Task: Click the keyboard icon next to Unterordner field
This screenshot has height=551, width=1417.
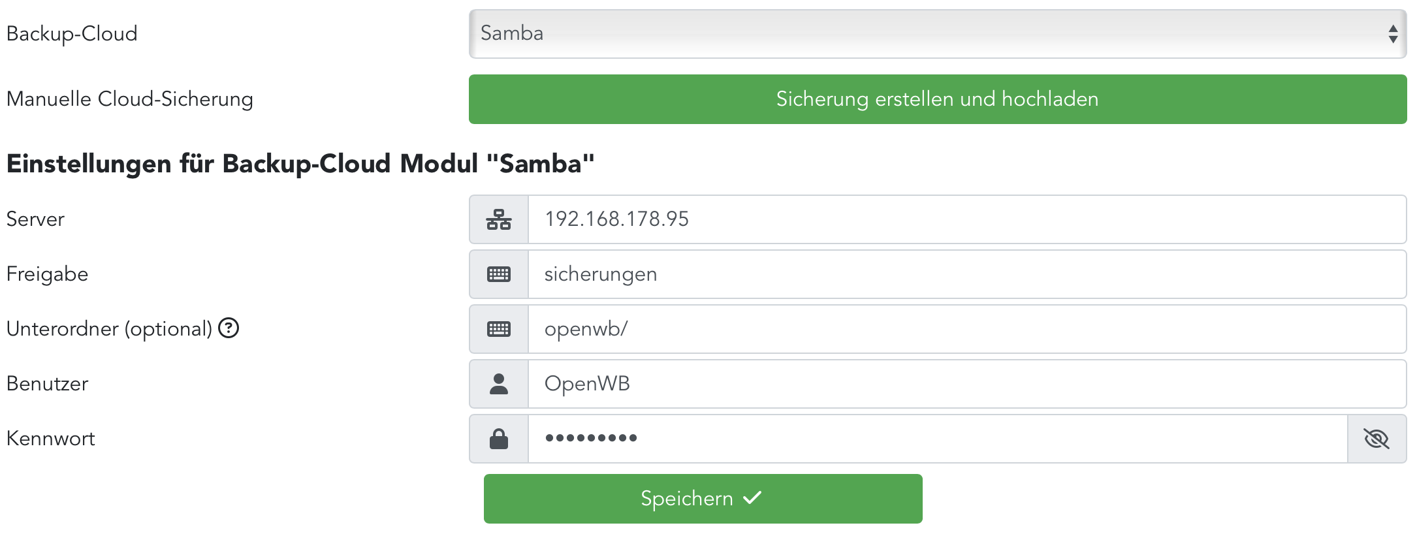Action: pyautogui.click(x=499, y=329)
